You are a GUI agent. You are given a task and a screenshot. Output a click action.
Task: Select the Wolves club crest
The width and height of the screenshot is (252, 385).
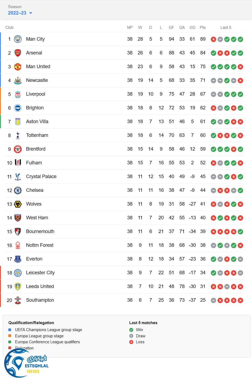point(18,204)
